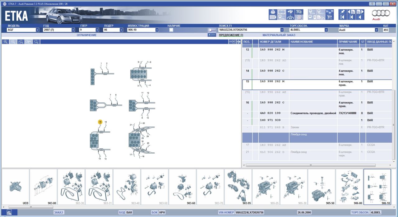The width and height of the screenshot is (398, 217).
Task: Click the НАИМЕНОВАНИЕ column header
Action: pos(313,42)
